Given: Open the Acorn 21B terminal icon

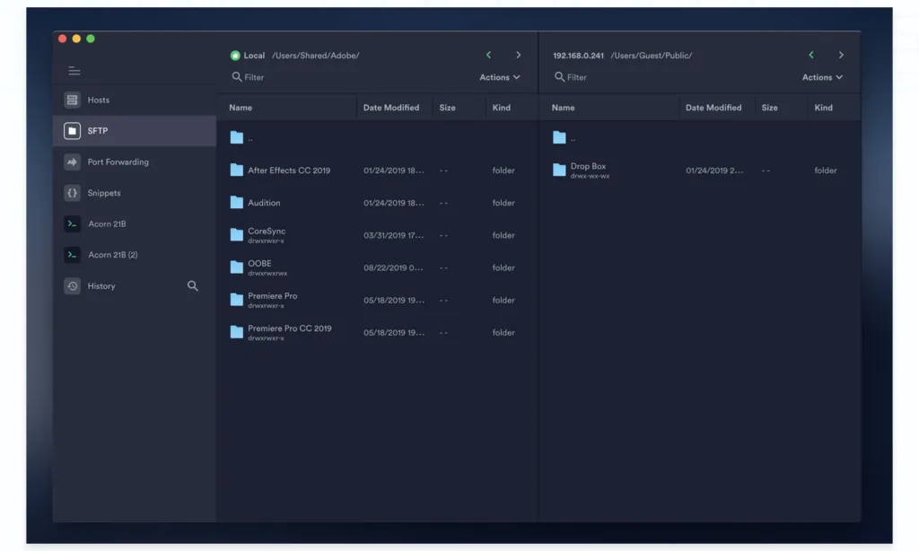Looking at the screenshot, I should (72, 224).
